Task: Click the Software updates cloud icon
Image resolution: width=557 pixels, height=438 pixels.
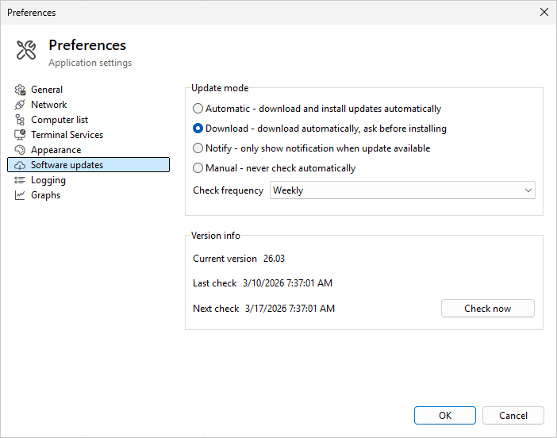Action: point(21,165)
